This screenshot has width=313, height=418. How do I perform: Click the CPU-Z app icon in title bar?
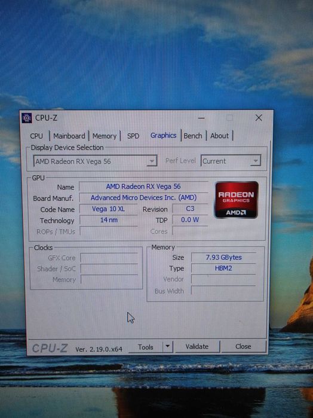(27, 118)
